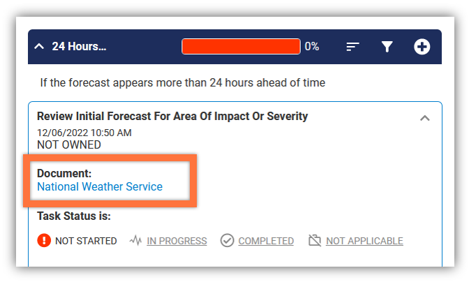Click the 0% progress label
This screenshot has width=469, height=282.
pyautogui.click(x=312, y=46)
